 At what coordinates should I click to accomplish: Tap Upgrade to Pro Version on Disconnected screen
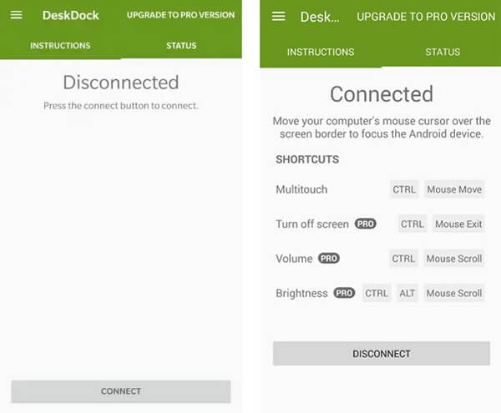coord(180,15)
